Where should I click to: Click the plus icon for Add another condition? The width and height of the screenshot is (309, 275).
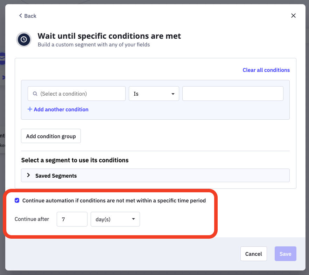[30, 110]
